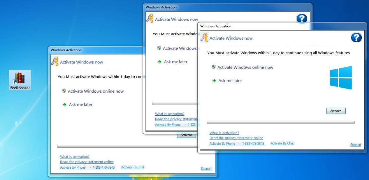
Task: Click the 'You Must activate' message in middle window
Action: click(x=175, y=34)
